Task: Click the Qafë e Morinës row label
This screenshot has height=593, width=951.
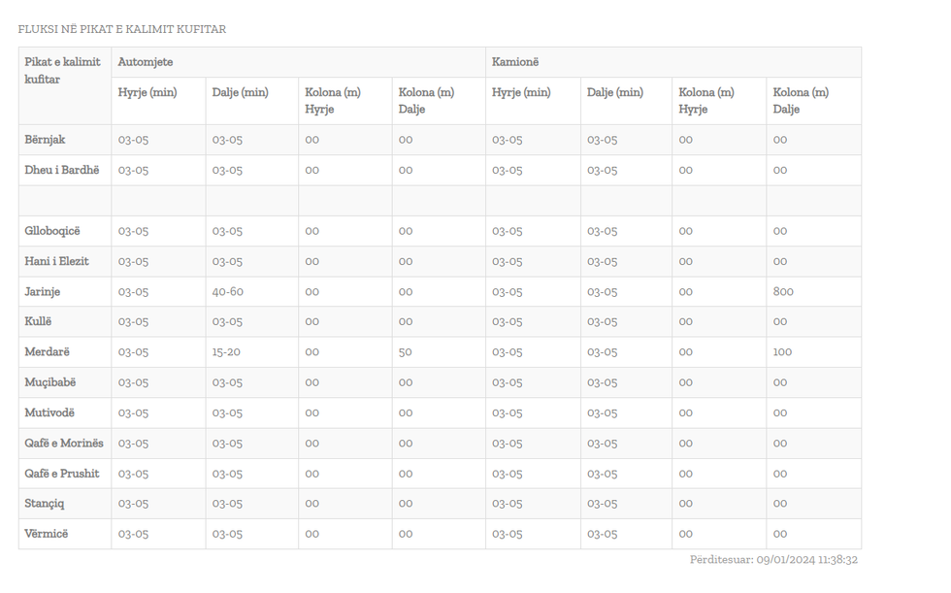Action: click(64, 444)
